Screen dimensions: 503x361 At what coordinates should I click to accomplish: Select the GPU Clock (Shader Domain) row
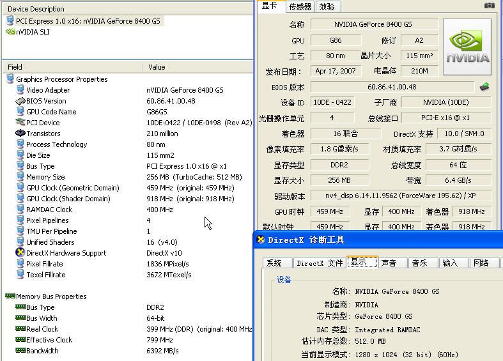click(x=127, y=199)
